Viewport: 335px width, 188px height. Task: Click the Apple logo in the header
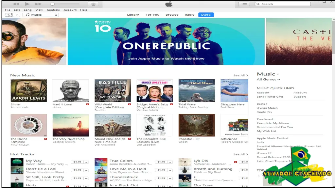click(x=169, y=4)
